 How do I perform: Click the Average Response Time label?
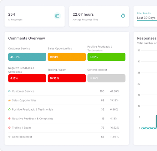coord(85,20)
